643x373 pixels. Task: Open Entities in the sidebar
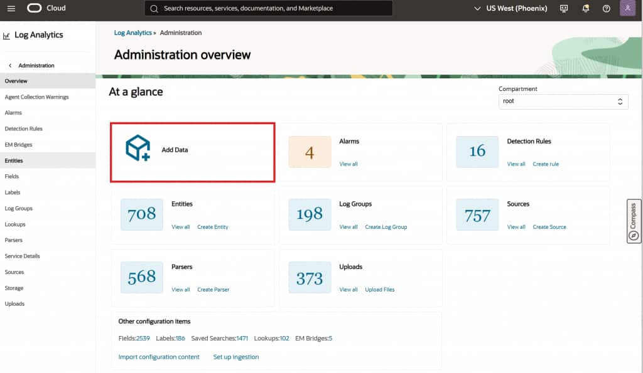[x=48, y=160]
